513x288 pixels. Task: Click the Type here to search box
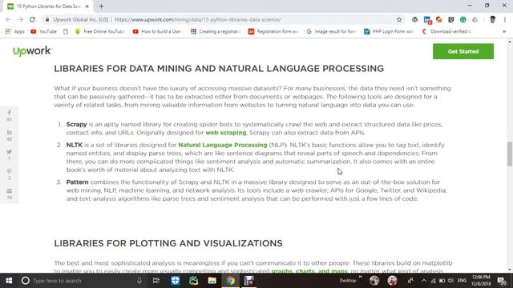pyautogui.click(x=82, y=281)
